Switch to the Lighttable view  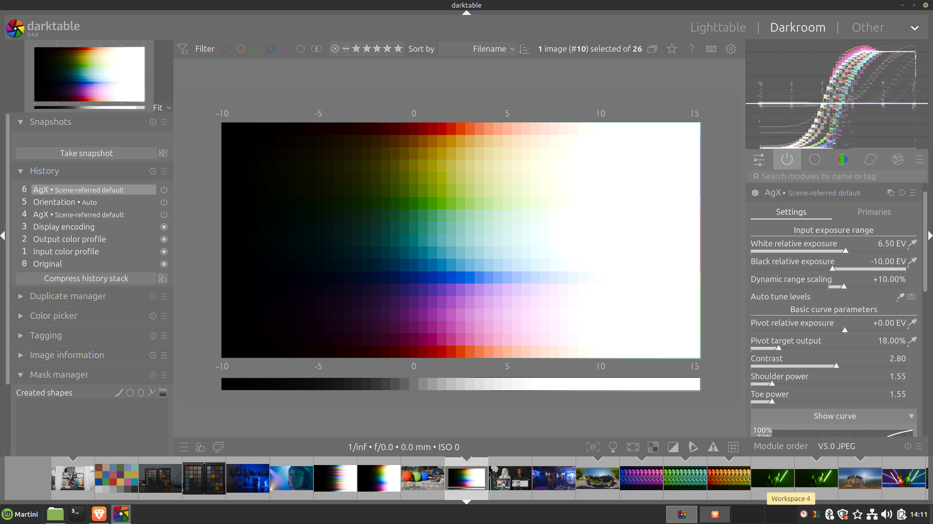pyautogui.click(x=718, y=27)
